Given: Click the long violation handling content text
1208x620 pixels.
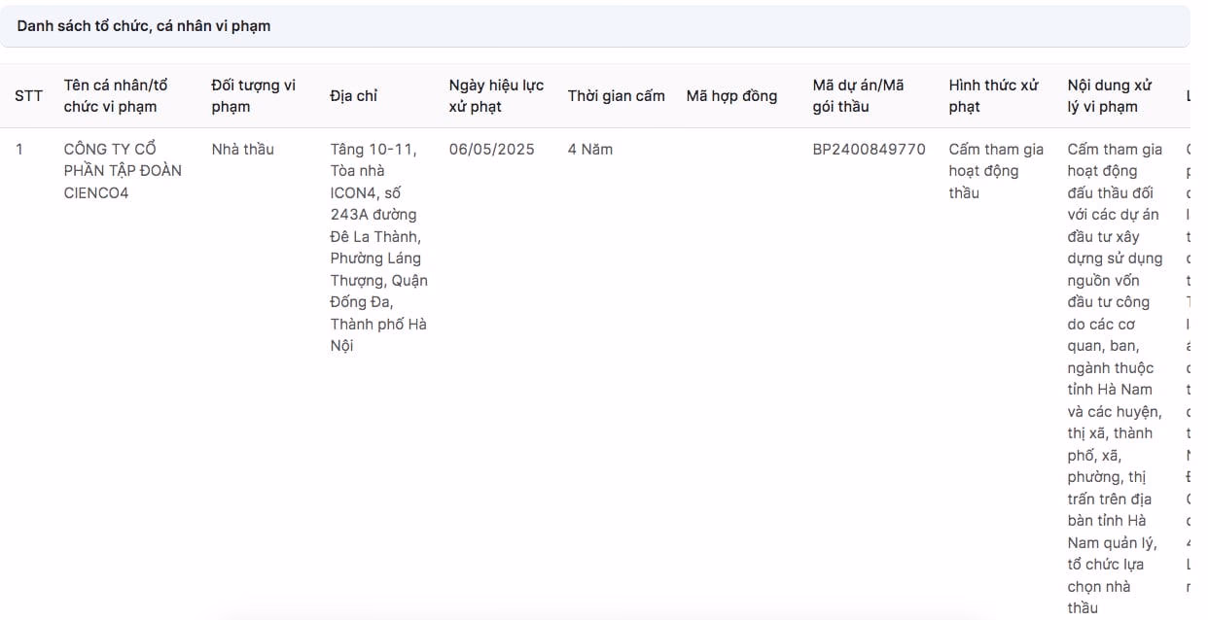Looking at the screenshot, I should point(1115,378).
